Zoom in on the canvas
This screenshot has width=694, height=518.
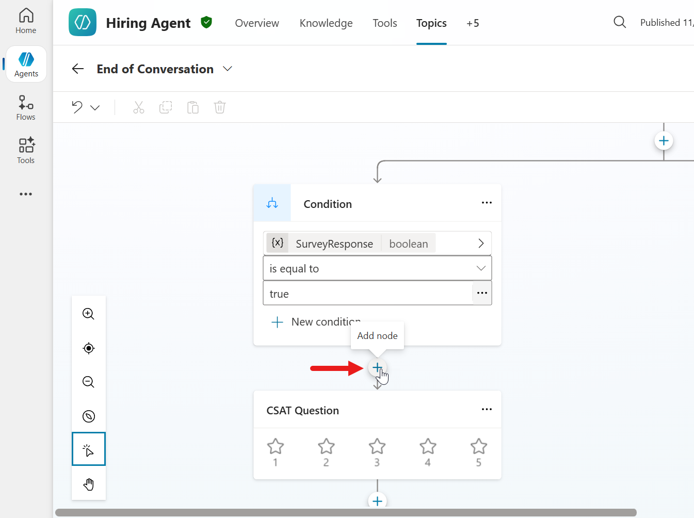click(89, 314)
